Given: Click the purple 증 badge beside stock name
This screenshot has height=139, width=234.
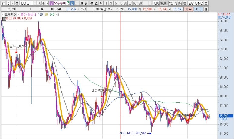Looking at the screenshot, I should point(51,3).
